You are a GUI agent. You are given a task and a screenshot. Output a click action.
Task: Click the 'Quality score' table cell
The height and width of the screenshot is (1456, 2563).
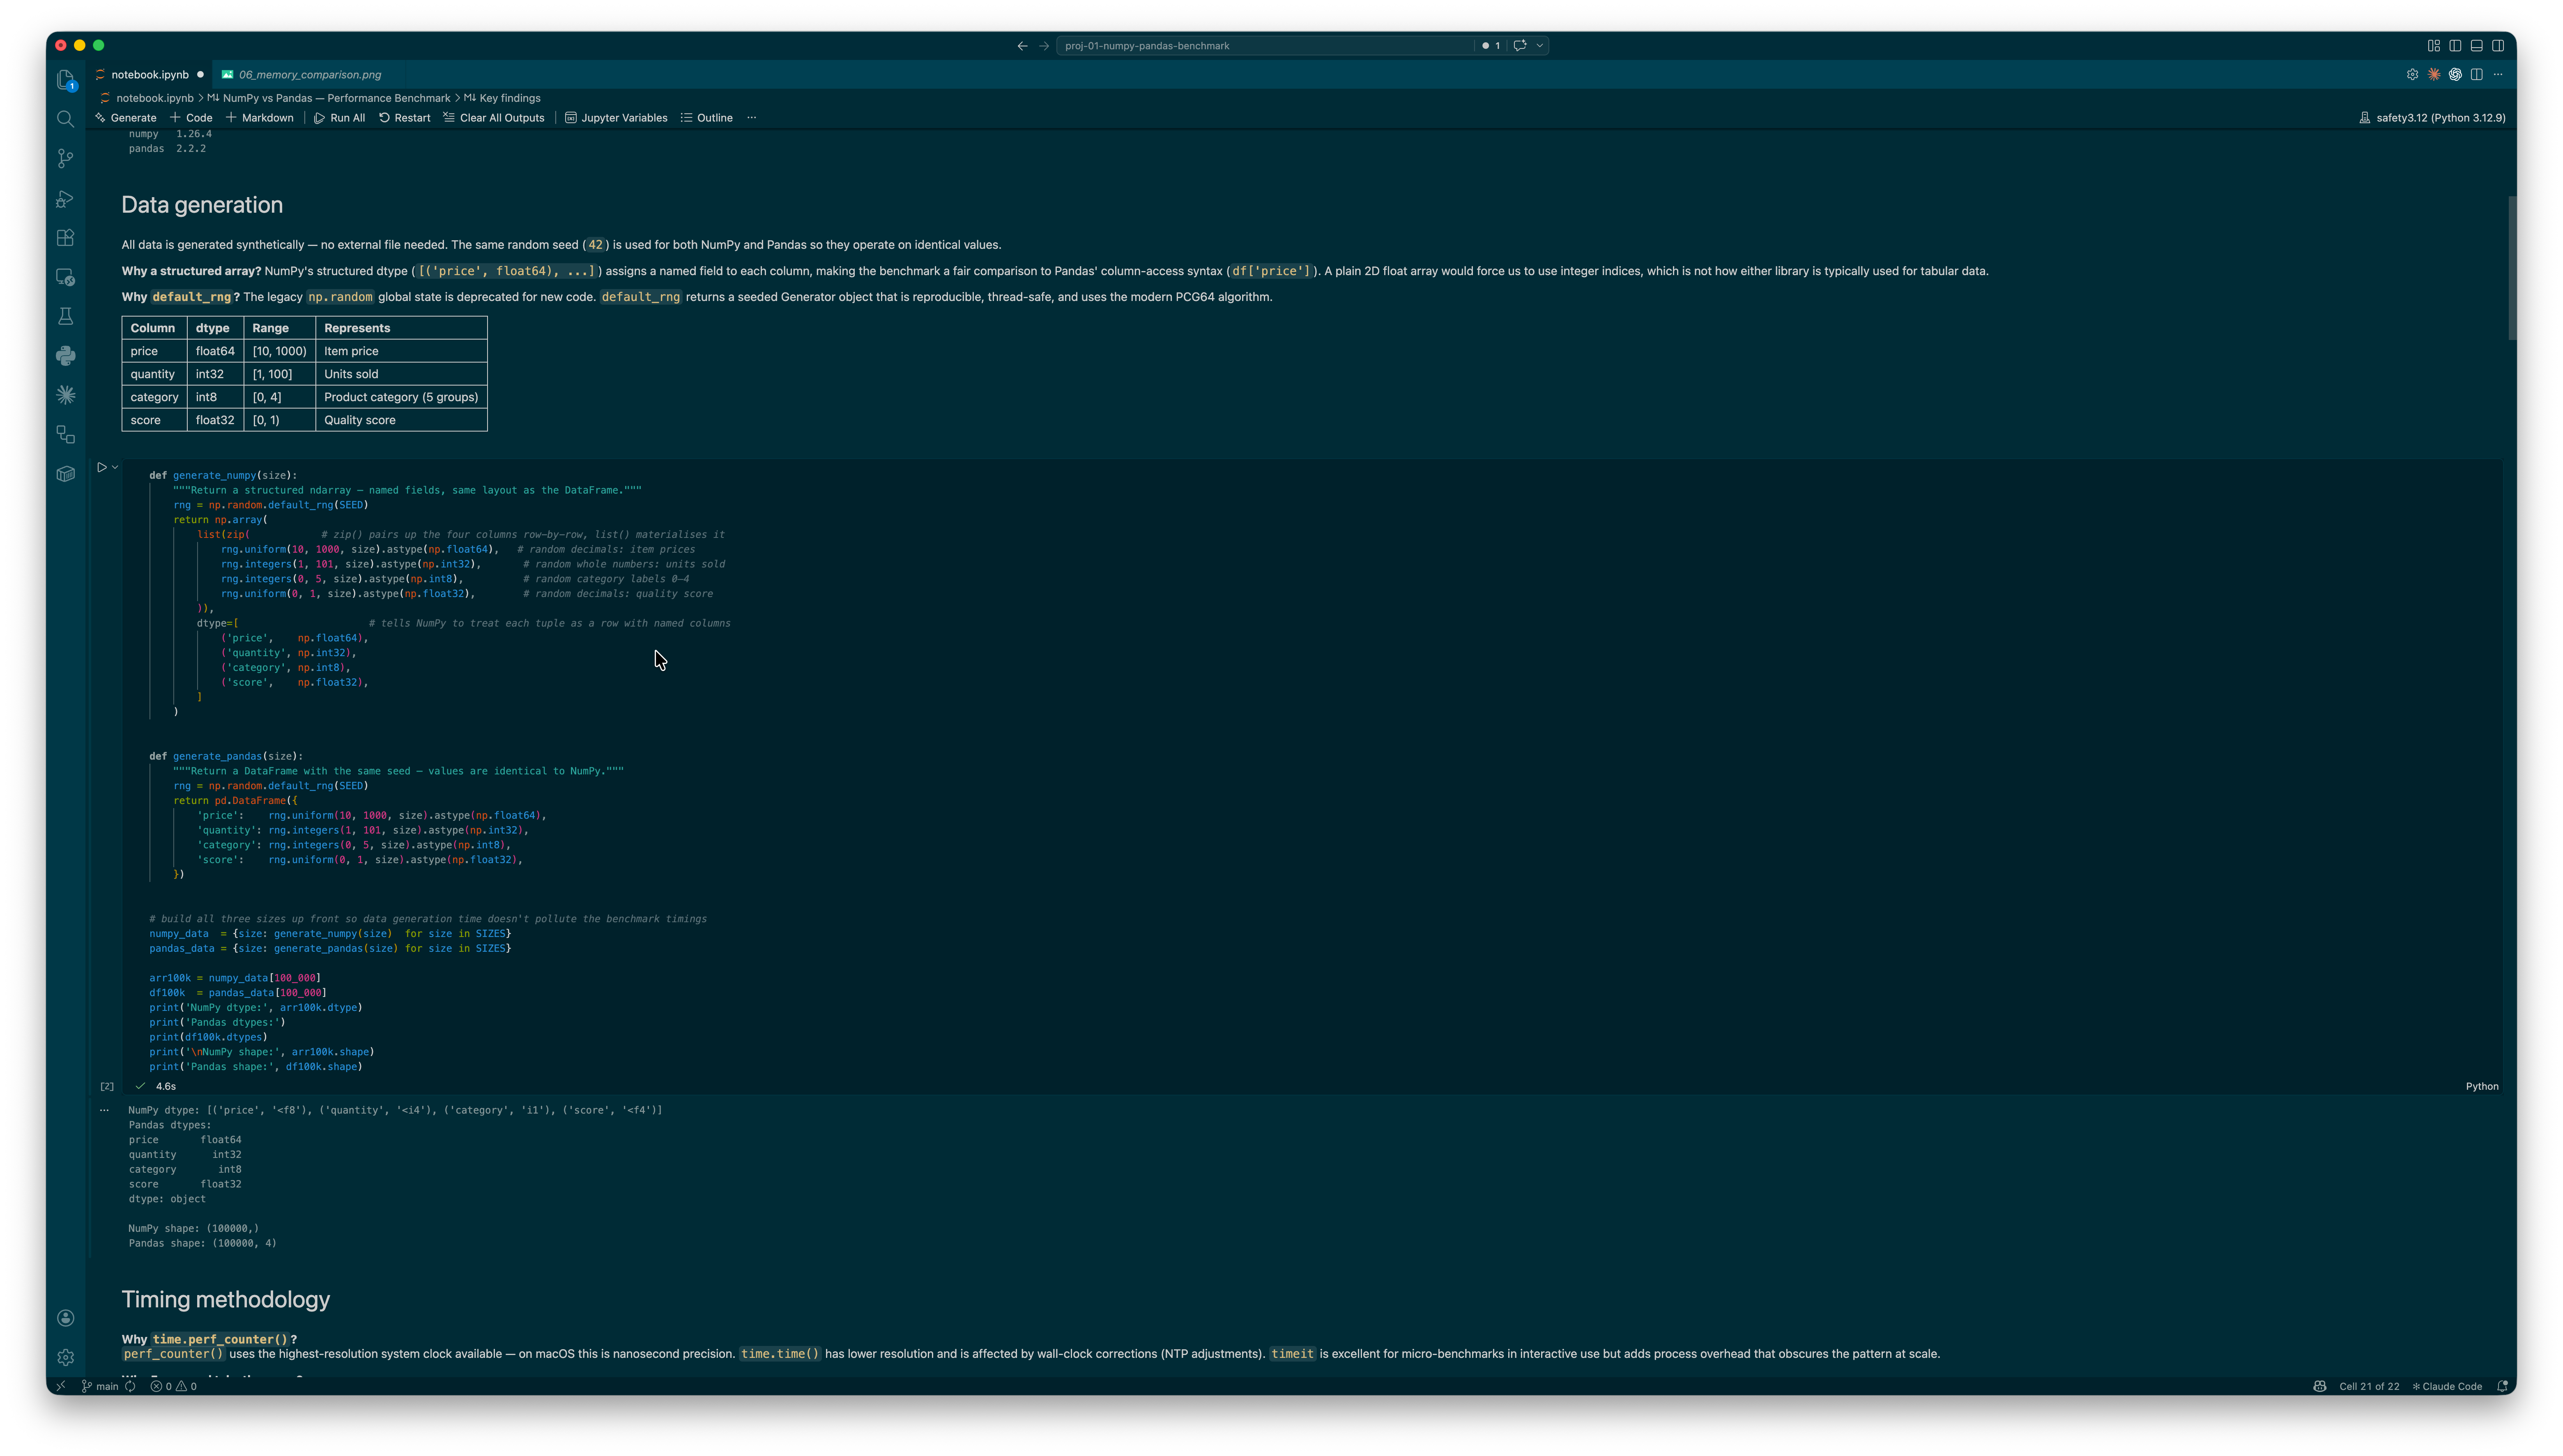pyautogui.click(x=401, y=420)
